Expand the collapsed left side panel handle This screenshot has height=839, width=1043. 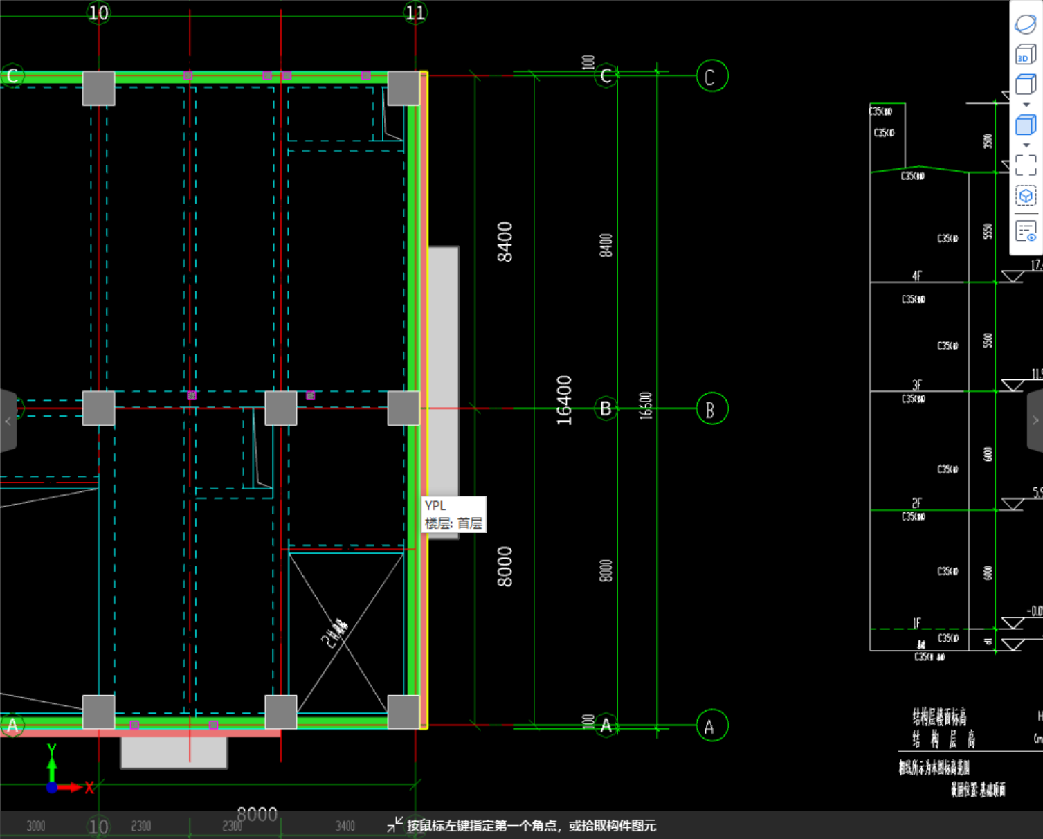(8, 421)
